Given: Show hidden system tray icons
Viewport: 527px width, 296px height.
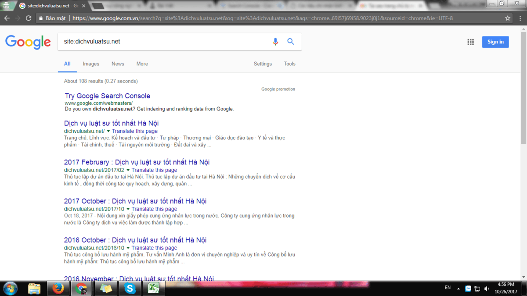Looking at the screenshot, I should (458, 289).
